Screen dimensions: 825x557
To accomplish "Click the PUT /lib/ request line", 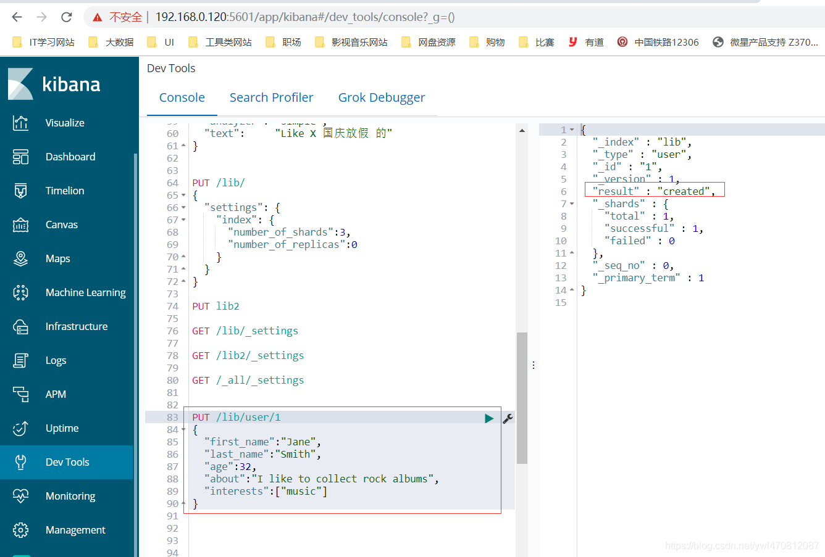I will coord(219,183).
